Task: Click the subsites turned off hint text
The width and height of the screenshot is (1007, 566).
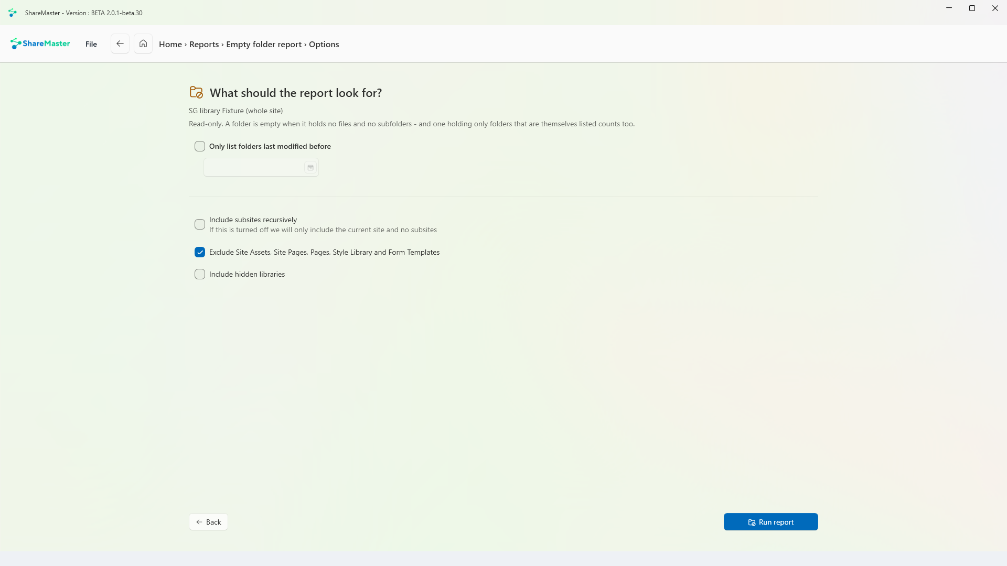Action: coord(323,230)
